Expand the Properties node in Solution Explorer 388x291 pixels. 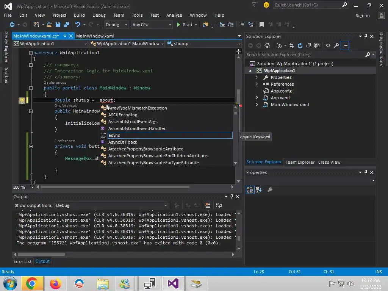point(257,77)
